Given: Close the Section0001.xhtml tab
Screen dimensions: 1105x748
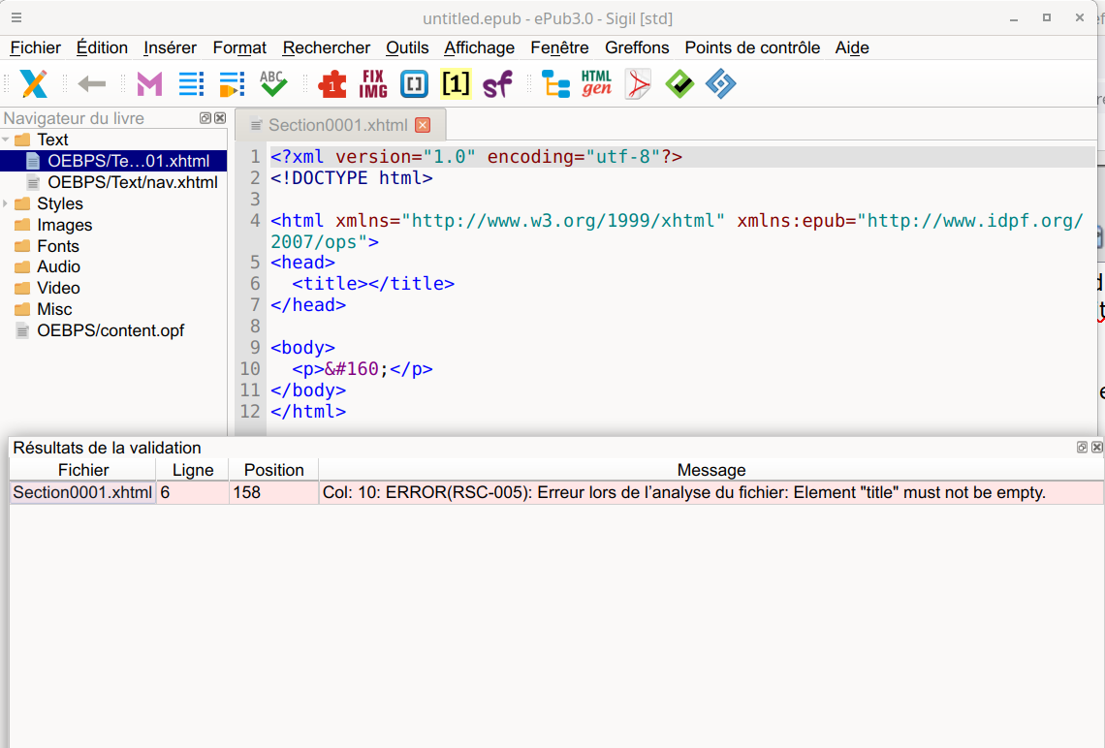Looking at the screenshot, I should coord(423,125).
